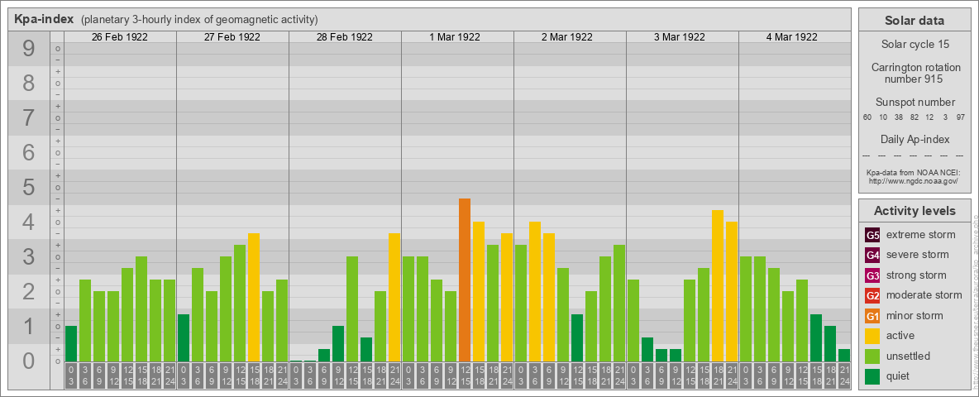Open the http://www.ngdc.noaa.gov/ link

coord(915,180)
